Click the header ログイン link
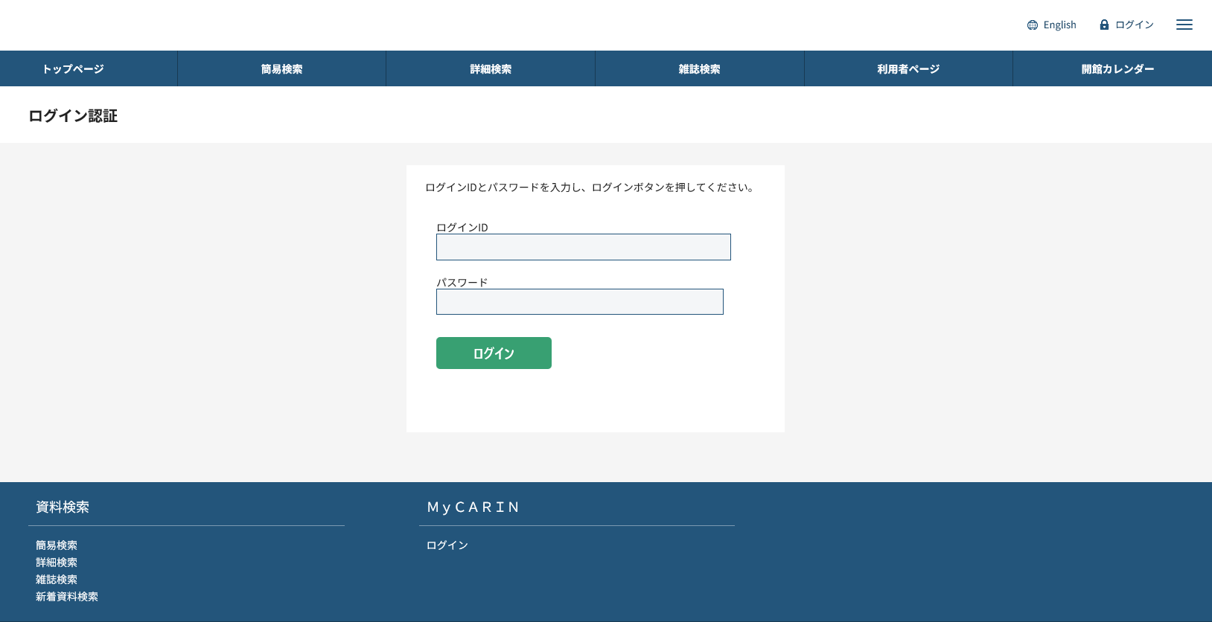This screenshot has height=622, width=1212. [x=1134, y=25]
